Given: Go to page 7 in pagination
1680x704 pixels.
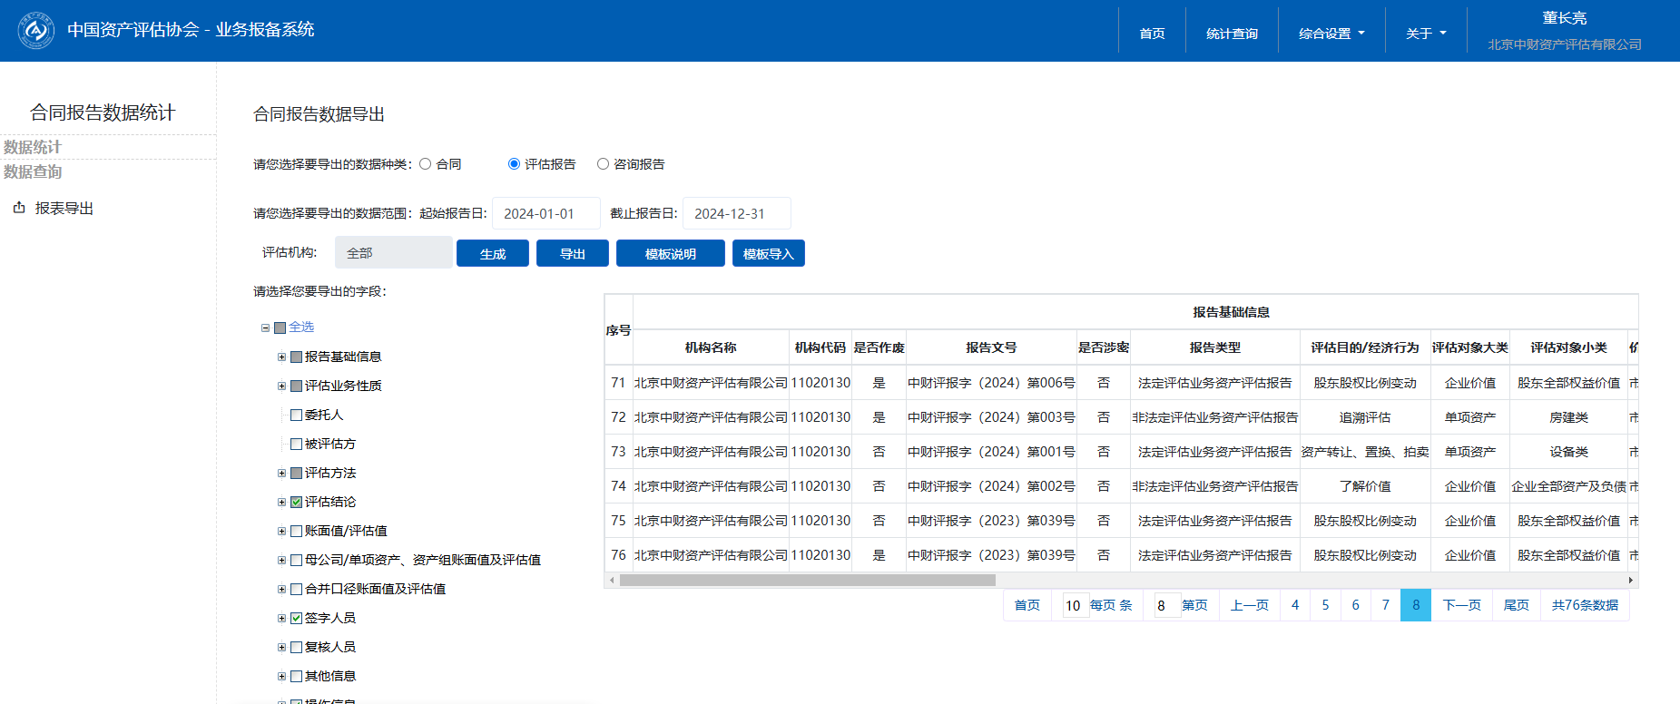Looking at the screenshot, I should point(1385,605).
